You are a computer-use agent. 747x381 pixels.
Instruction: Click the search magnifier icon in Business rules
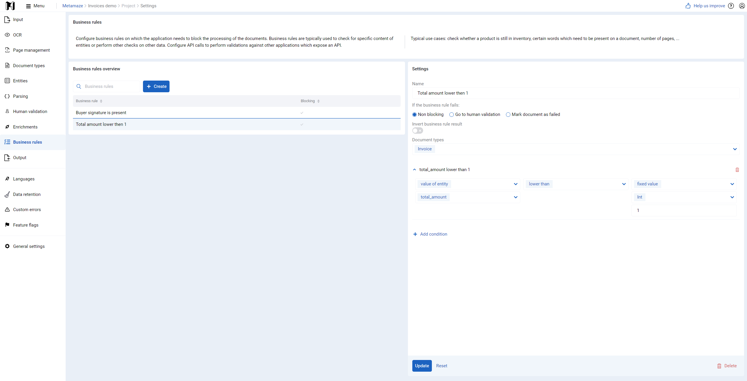click(79, 86)
